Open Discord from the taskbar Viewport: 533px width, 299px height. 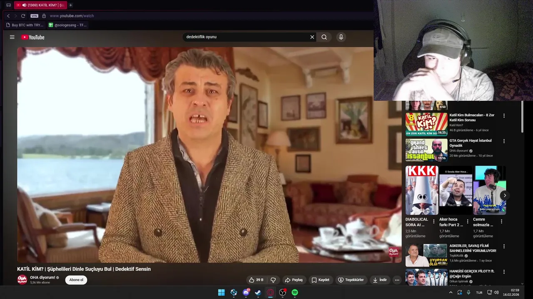(x=246, y=292)
